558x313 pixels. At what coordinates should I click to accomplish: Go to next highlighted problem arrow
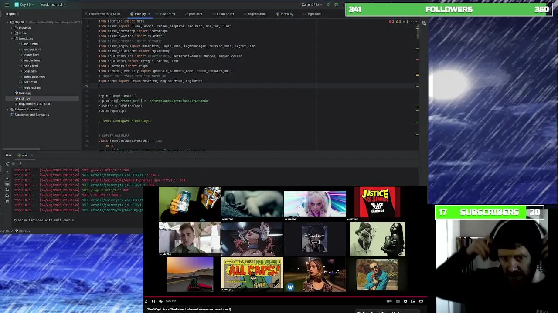(x=416, y=21)
